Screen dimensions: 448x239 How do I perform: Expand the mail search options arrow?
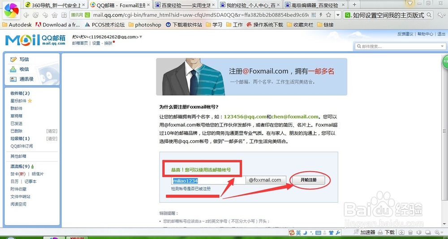point(442,46)
